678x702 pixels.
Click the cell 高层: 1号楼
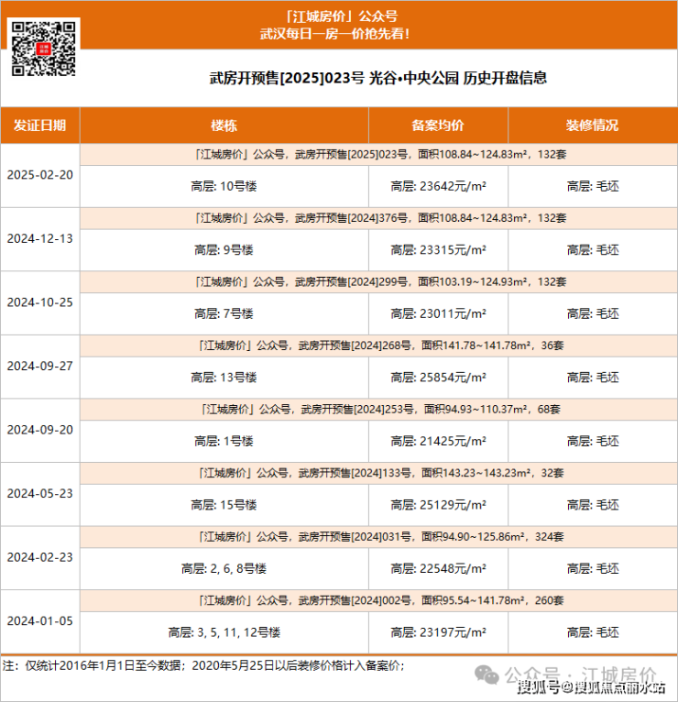coord(224,441)
